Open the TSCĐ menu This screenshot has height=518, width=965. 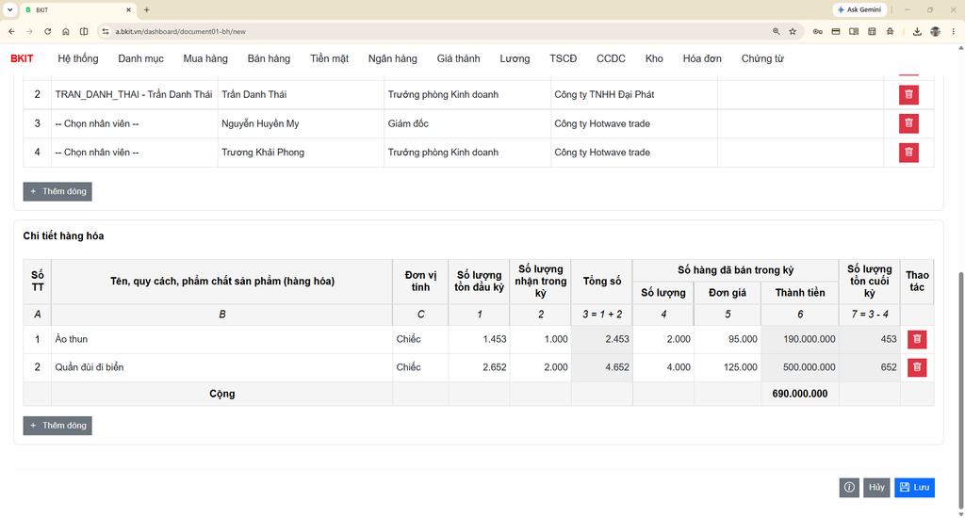564,58
